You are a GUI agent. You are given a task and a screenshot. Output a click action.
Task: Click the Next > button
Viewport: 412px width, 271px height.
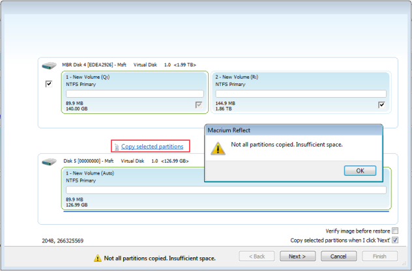click(297, 256)
